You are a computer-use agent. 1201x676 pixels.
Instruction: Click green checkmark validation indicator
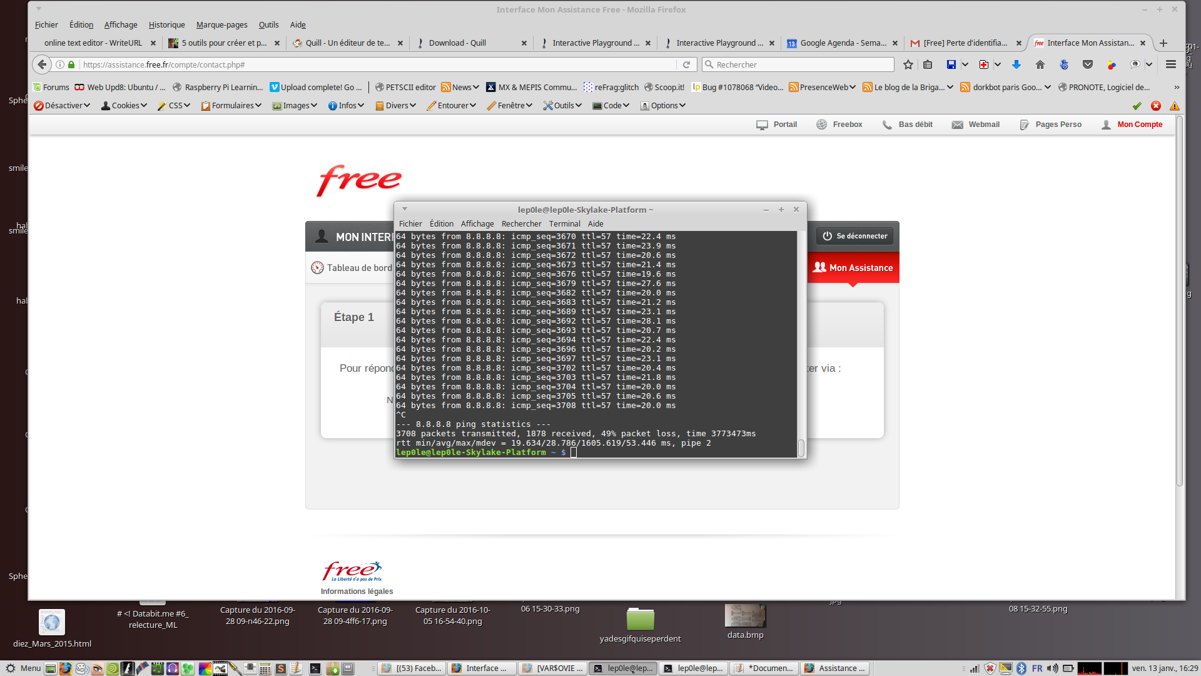(1137, 106)
